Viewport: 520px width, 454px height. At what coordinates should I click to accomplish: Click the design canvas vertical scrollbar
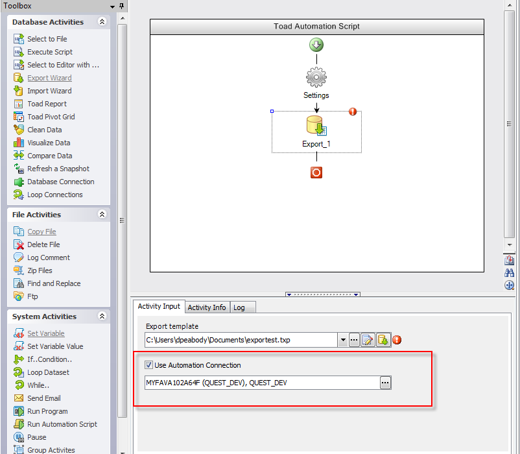[509, 124]
